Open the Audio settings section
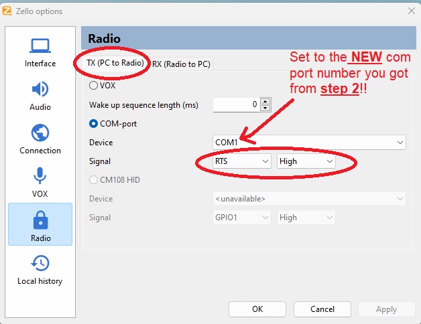Screen dimensions: 421x324 tap(40, 96)
